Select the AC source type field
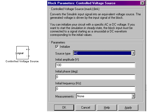The image size is (147, 112). (x=102, y=53)
